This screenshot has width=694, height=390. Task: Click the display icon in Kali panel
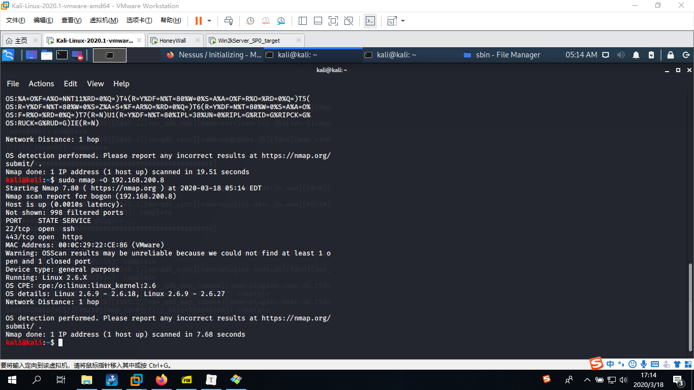[x=606, y=55]
